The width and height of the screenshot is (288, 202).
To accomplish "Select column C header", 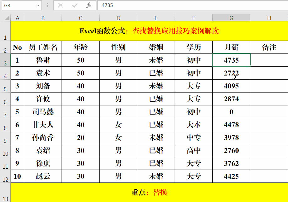I will click(81, 18).
